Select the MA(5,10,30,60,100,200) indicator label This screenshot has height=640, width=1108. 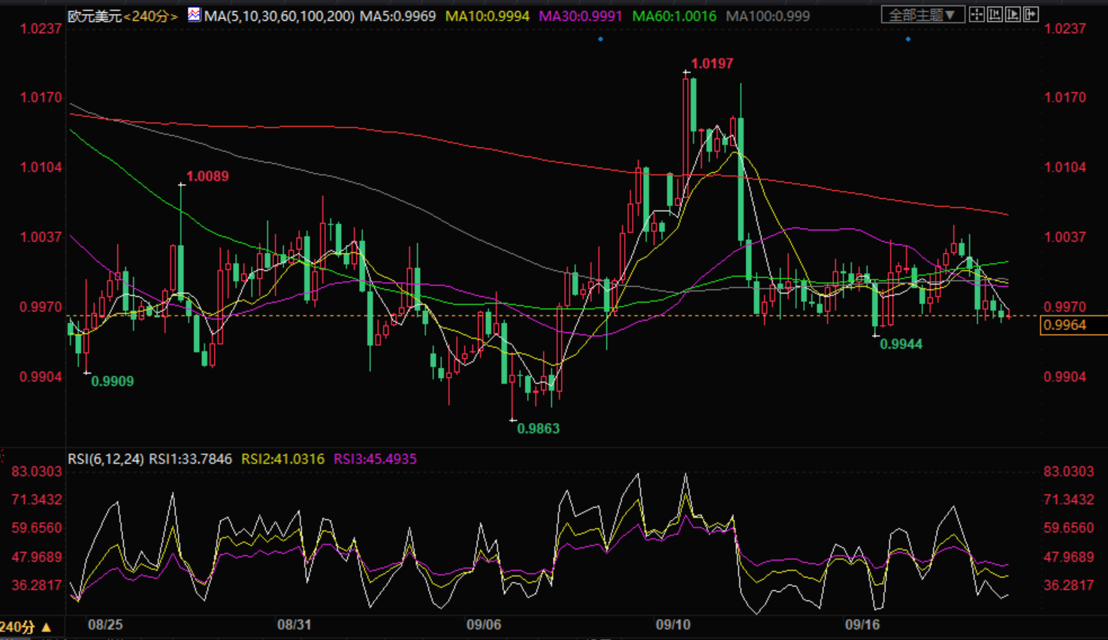tap(279, 16)
